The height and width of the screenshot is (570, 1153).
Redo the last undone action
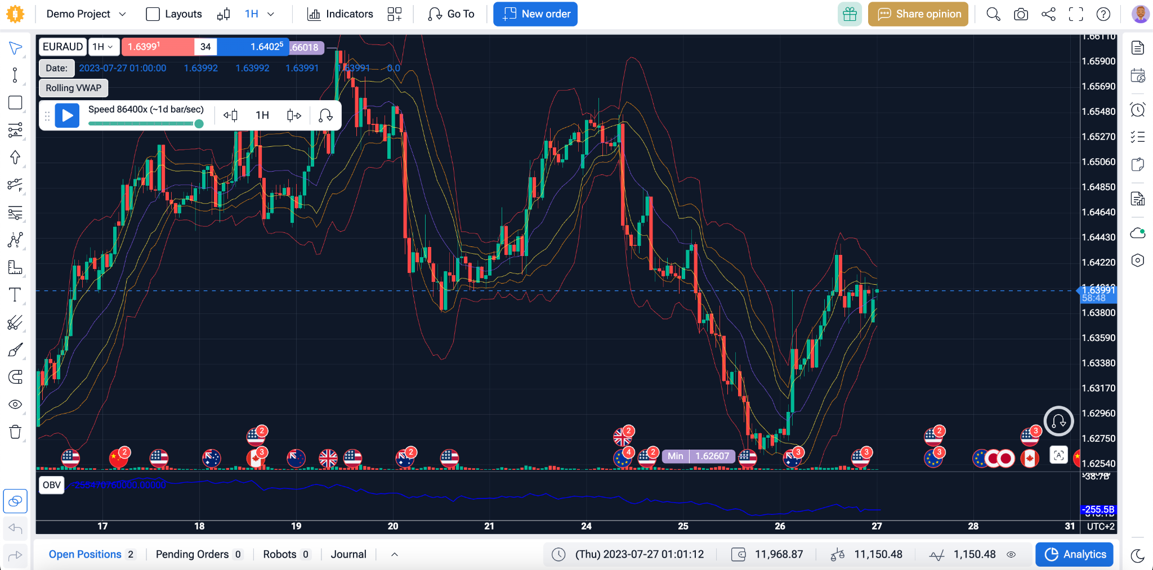tap(15, 555)
